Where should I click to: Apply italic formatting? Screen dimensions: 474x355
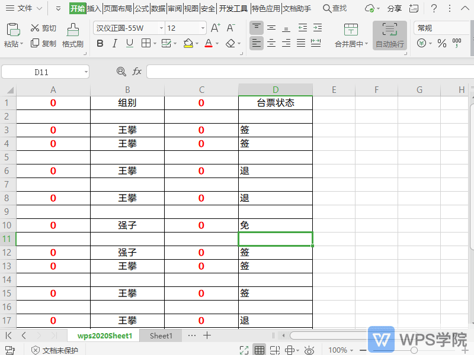click(114, 43)
